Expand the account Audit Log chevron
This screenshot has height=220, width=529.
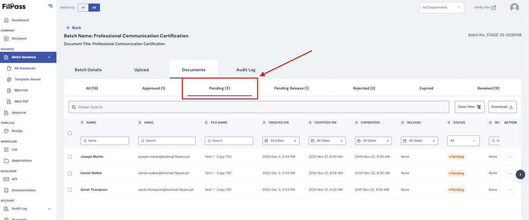pos(49,209)
